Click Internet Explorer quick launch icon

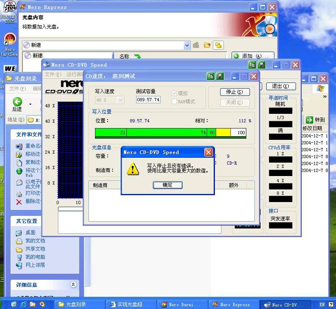[23, 304]
